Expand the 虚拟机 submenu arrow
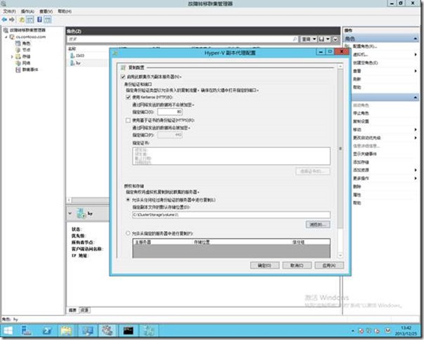Image resolution: width=424 pixels, height=340 pixels. pyautogui.click(x=416, y=55)
